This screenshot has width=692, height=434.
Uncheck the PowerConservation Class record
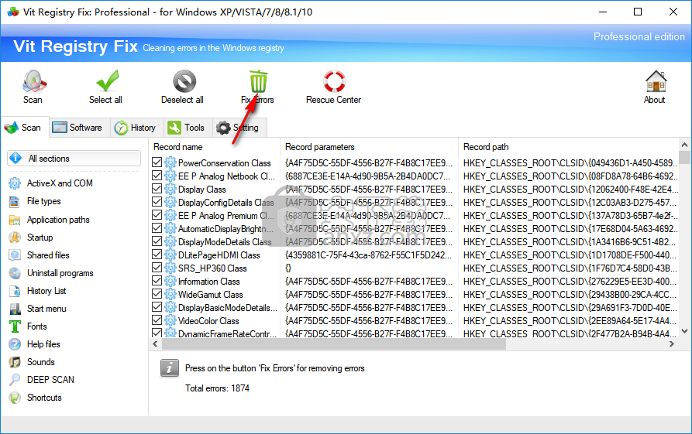(x=157, y=162)
